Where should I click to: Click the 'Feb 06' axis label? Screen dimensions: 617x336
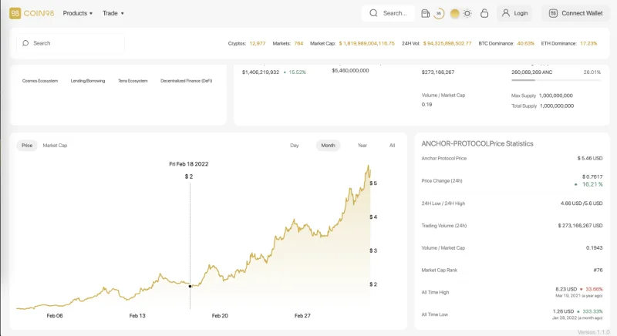coord(55,315)
